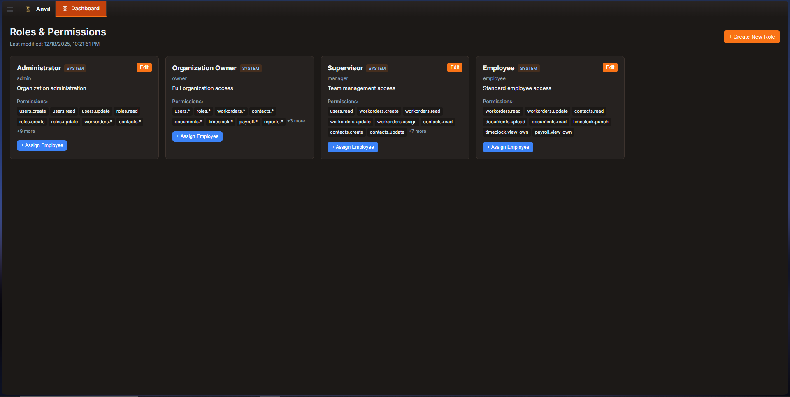
Task: Switch to the Dashboard tab
Action: [x=81, y=8]
